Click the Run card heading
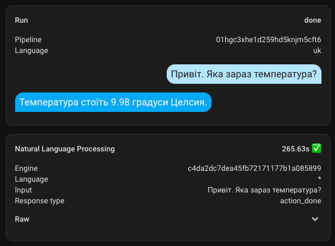 click(22, 20)
